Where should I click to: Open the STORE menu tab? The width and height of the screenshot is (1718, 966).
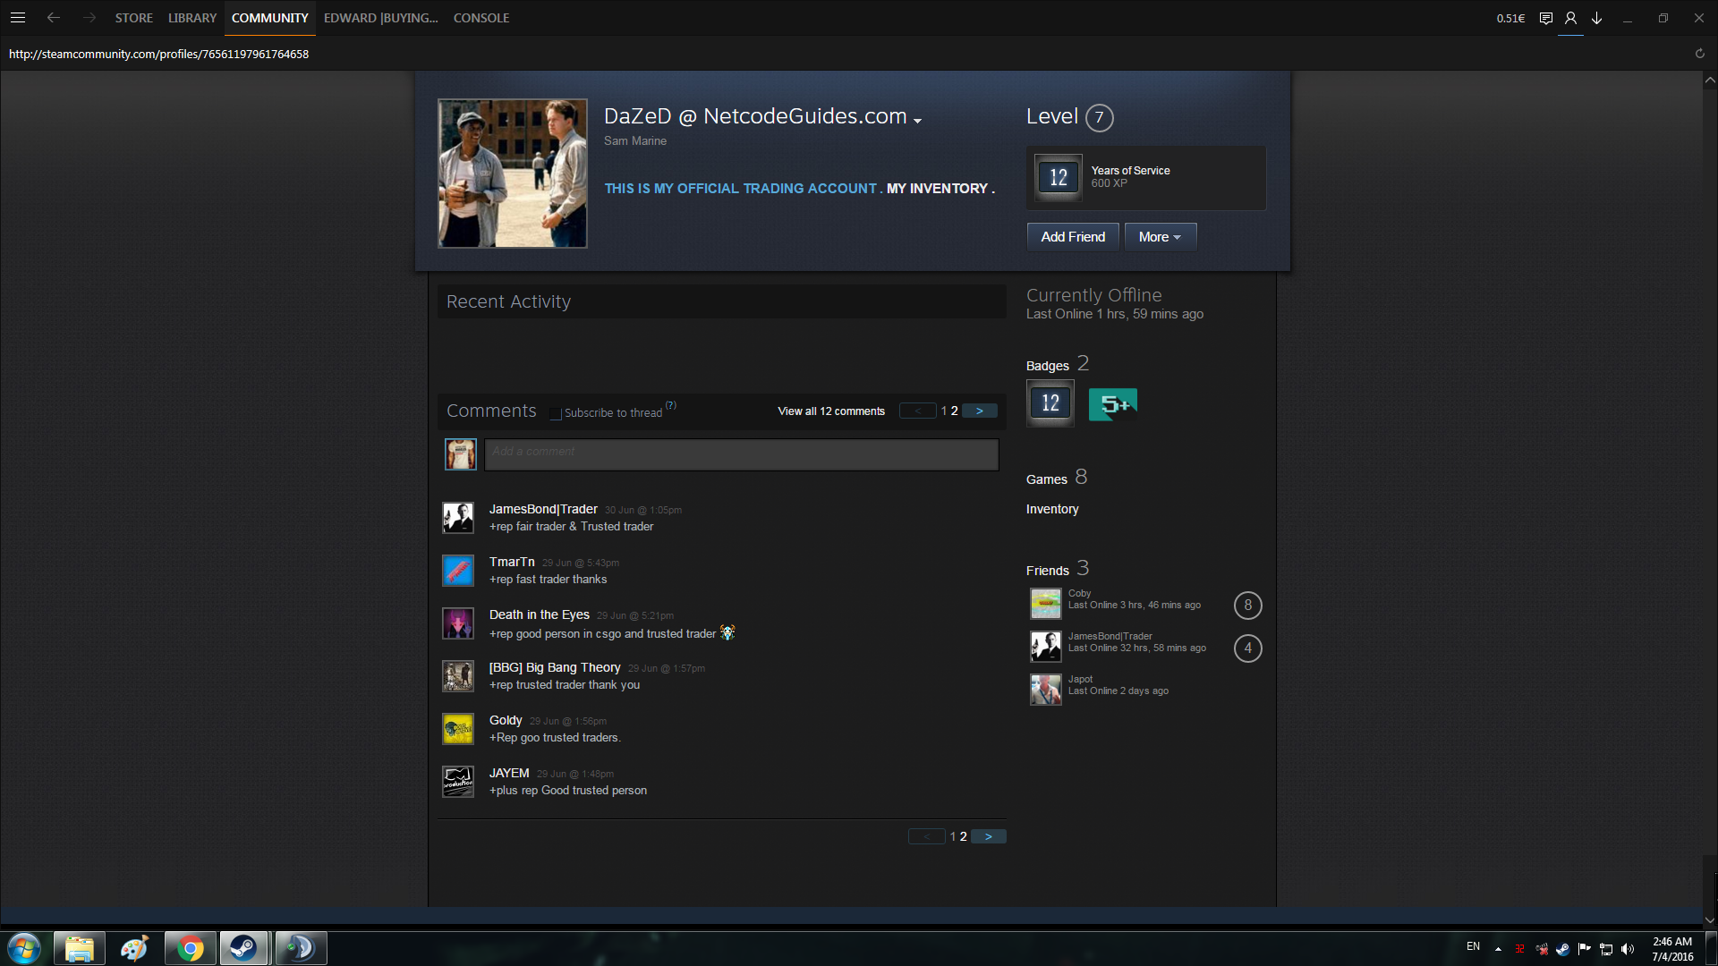point(133,18)
